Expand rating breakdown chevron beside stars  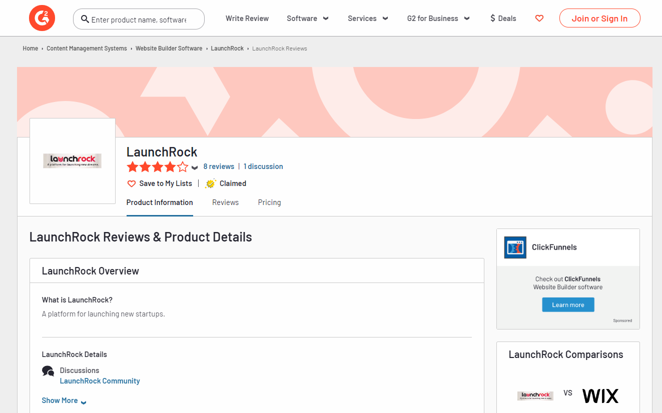[195, 167]
